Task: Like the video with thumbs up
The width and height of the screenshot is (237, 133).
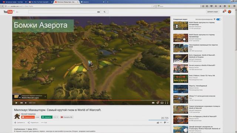Action: [158, 123]
